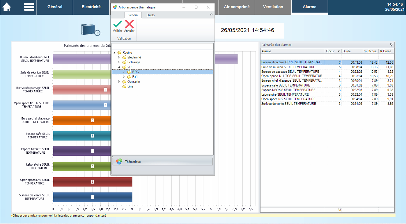This screenshot has height=224, width=406.
Task: Select the Général ribbon tab in dialog
Action: pyautogui.click(x=133, y=15)
